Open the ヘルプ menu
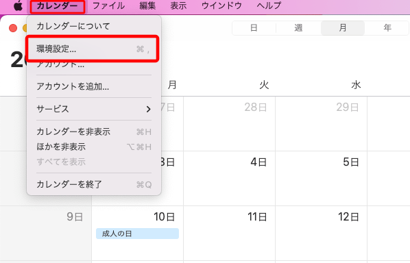410x263 pixels. pos(269,5)
